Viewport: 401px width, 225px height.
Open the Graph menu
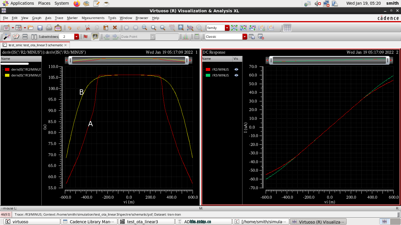(37, 18)
